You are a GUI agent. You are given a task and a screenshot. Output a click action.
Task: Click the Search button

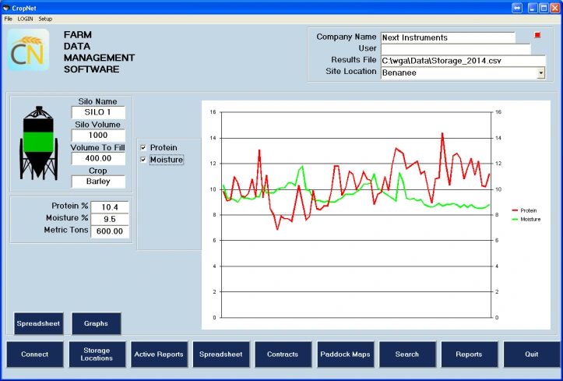406,354
